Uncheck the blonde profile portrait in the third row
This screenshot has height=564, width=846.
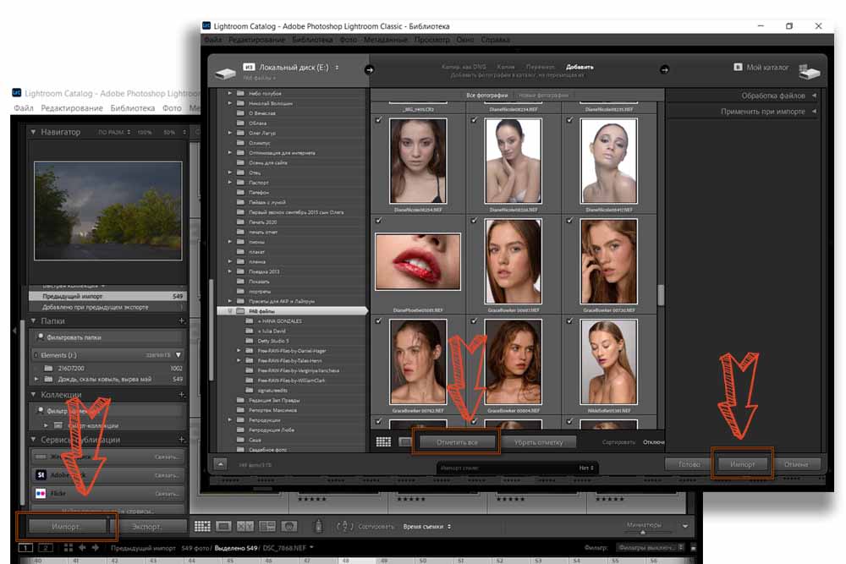click(x=569, y=320)
